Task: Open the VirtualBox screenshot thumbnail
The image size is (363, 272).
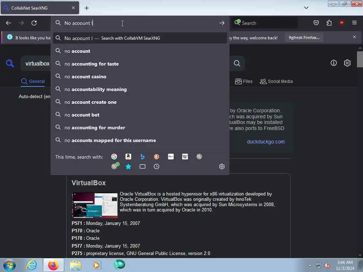Action: tap(95, 205)
